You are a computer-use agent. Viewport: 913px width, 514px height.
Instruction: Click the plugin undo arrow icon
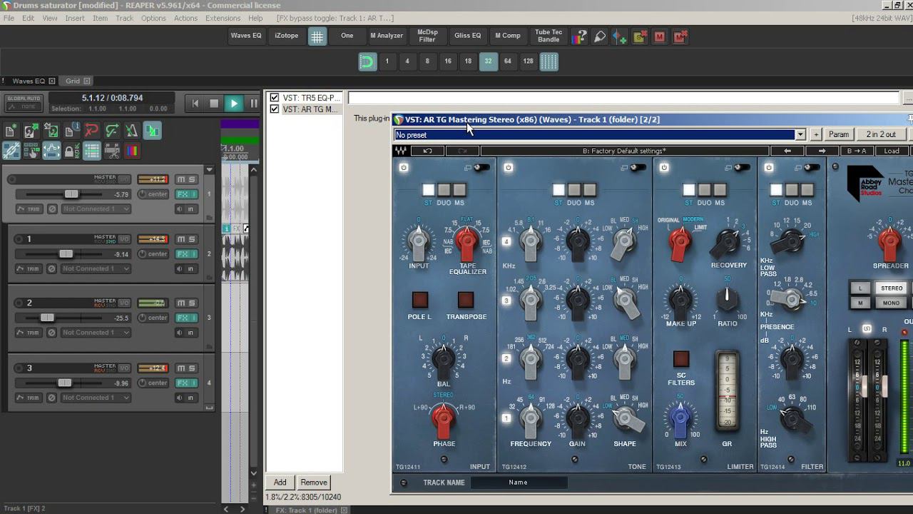click(427, 151)
